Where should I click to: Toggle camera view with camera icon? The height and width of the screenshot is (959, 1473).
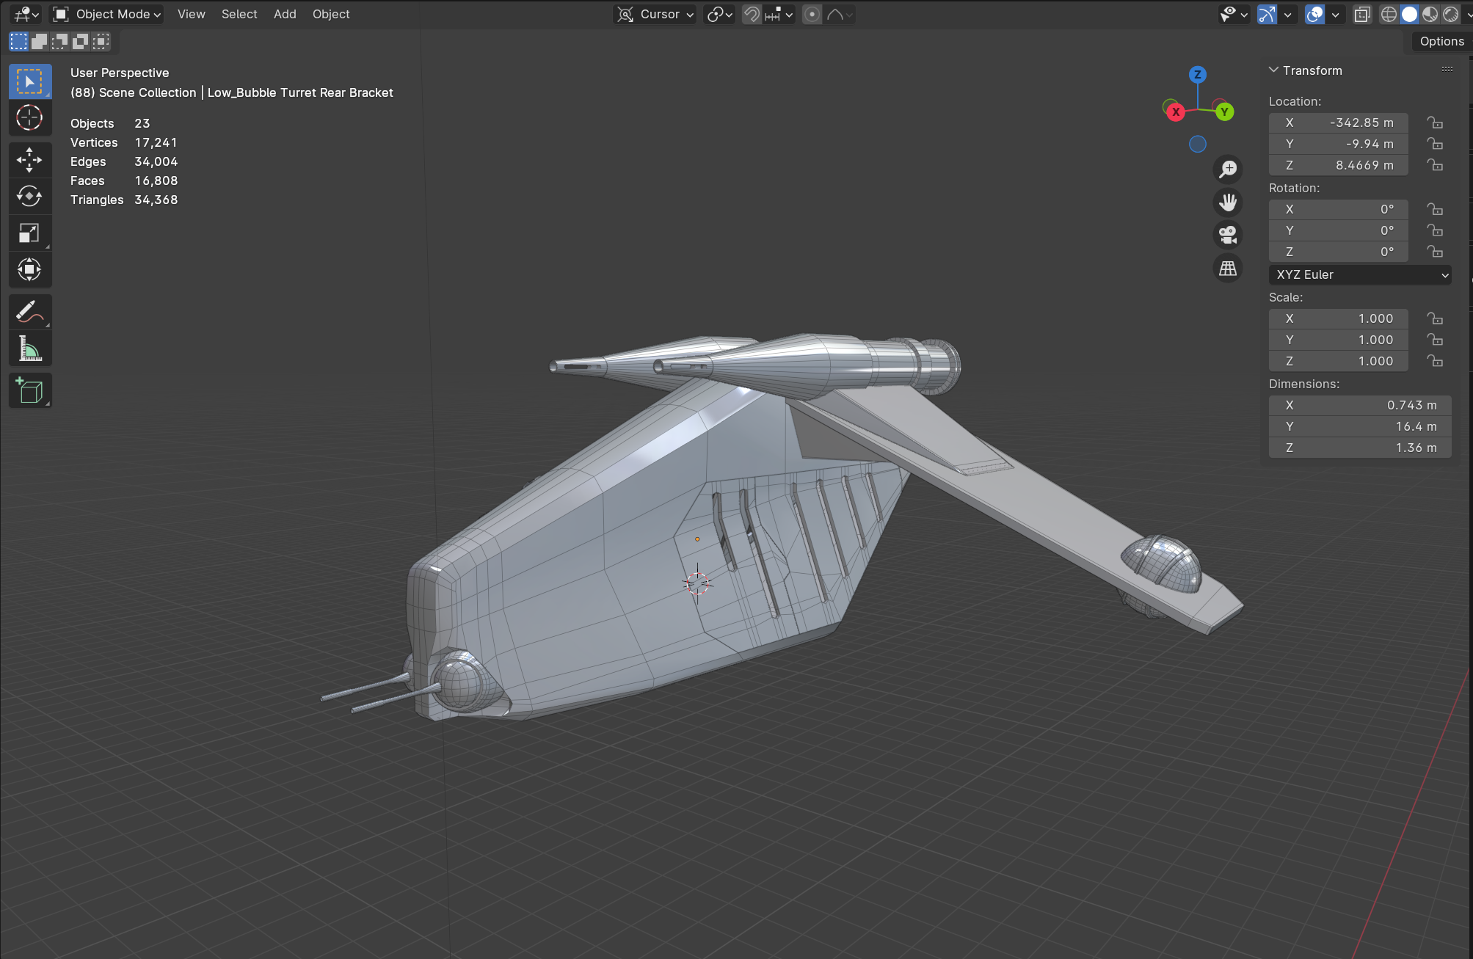(1228, 236)
